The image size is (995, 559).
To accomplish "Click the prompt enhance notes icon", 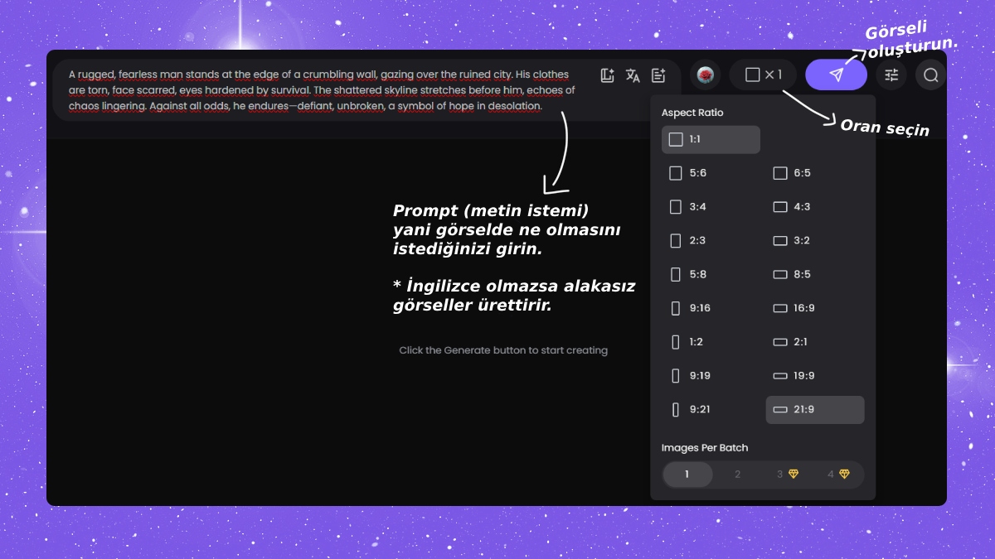I will coord(658,75).
